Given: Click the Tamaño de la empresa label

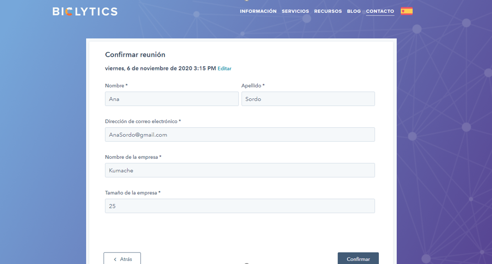Looking at the screenshot, I should 133,193.
